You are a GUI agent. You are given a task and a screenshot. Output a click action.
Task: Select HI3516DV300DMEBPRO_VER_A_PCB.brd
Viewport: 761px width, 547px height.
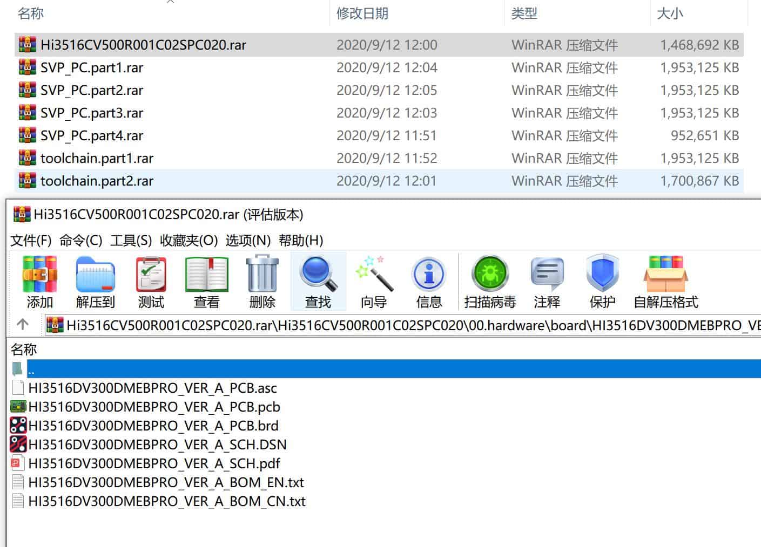click(153, 426)
